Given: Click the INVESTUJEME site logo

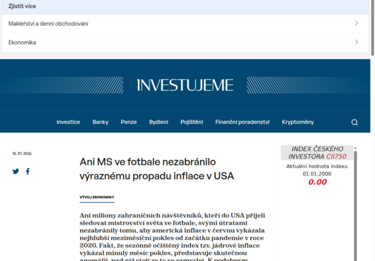Looking at the screenshot, I should [x=185, y=85].
